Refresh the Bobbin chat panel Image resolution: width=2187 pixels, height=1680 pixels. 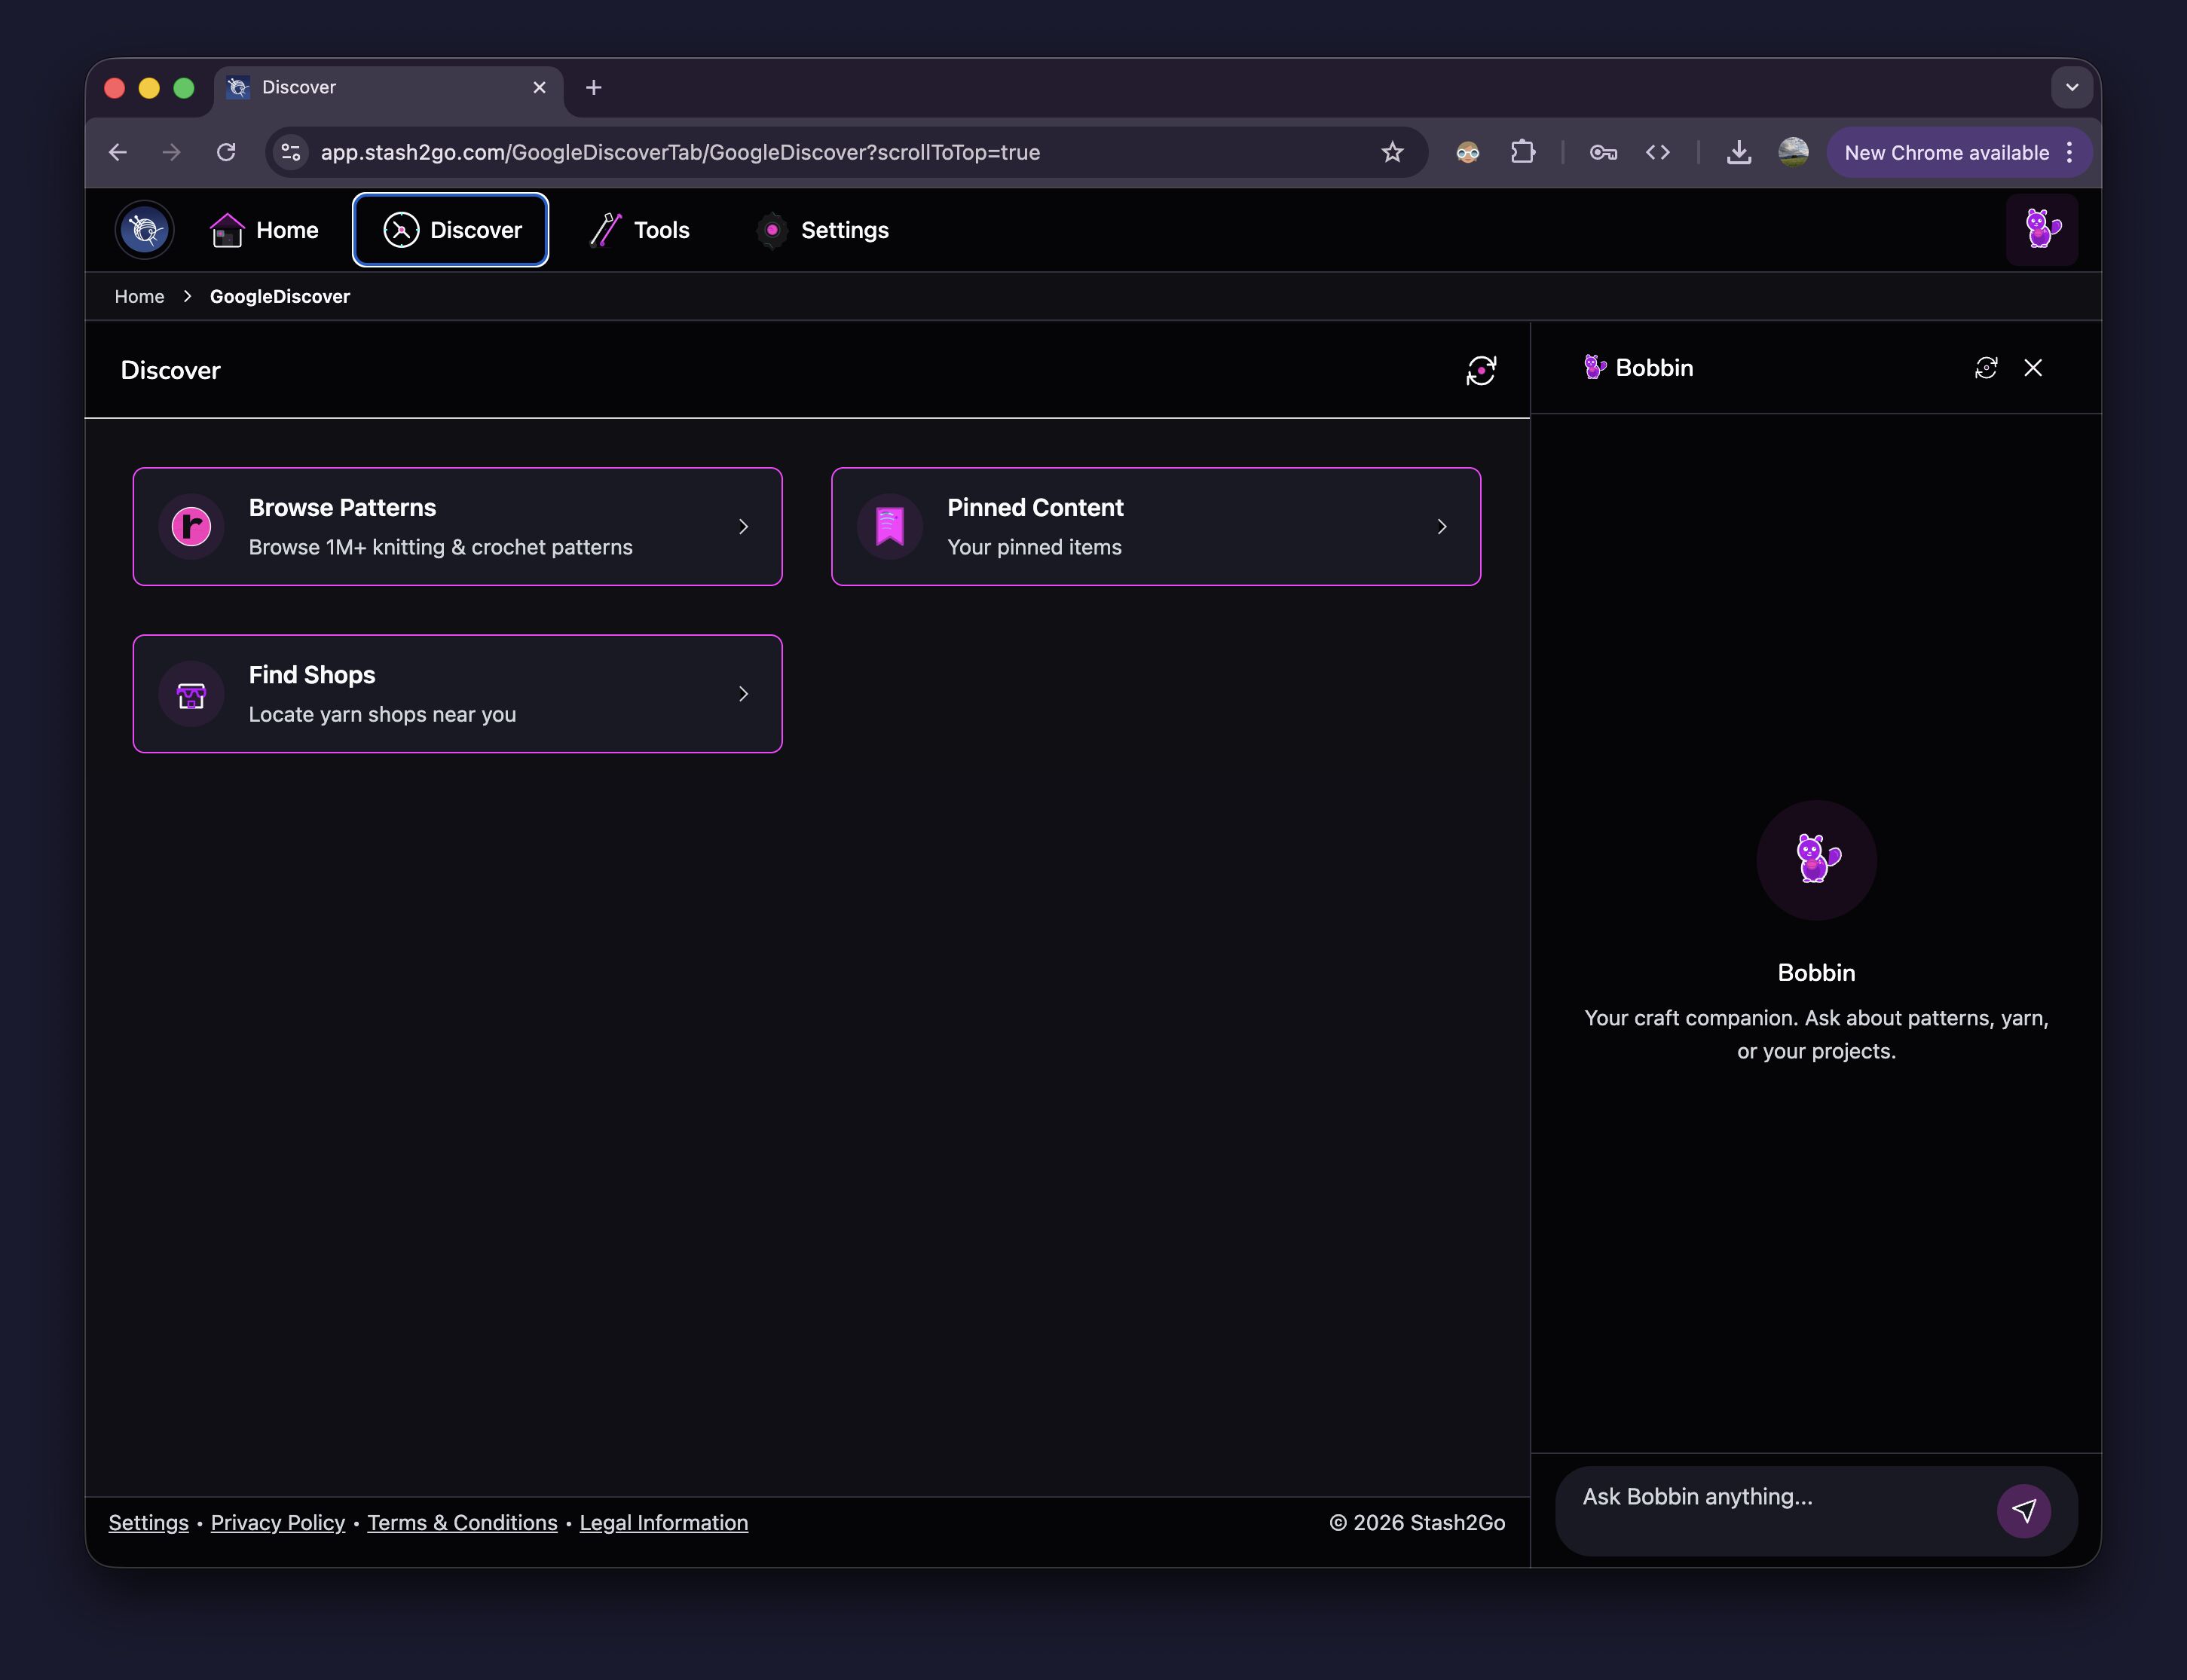click(1985, 368)
